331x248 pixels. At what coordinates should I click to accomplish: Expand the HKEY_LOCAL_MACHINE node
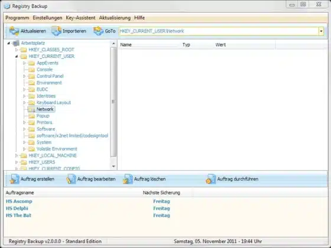click(x=17, y=156)
